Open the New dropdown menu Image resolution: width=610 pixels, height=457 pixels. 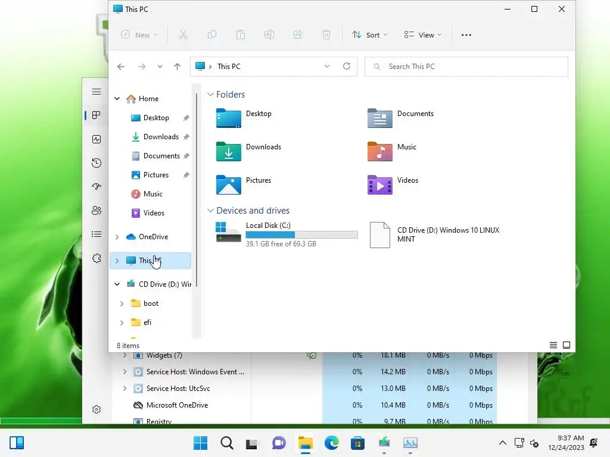(x=139, y=35)
